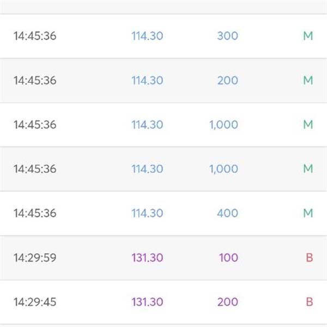Select the purple 100 volume value
The width and height of the screenshot is (327, 327).
pos(228,257)
